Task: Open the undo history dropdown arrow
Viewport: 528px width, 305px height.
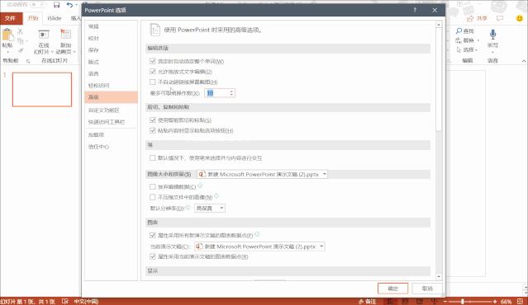Action: pyautogui.click(x=77, y=5)
